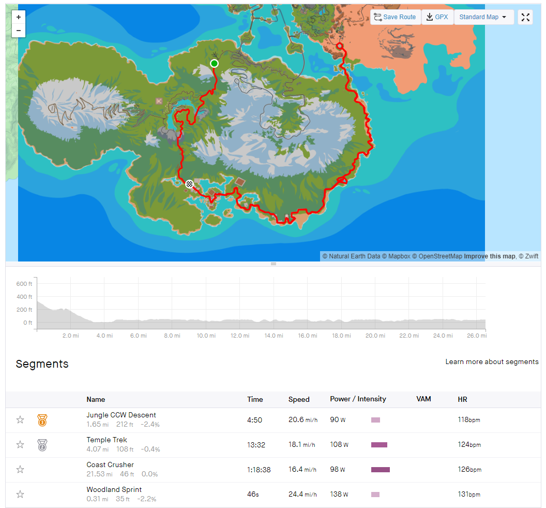Click the silver medal icon for Temple Trek
Screen dimensions: 546x508
tap(42, 445)
